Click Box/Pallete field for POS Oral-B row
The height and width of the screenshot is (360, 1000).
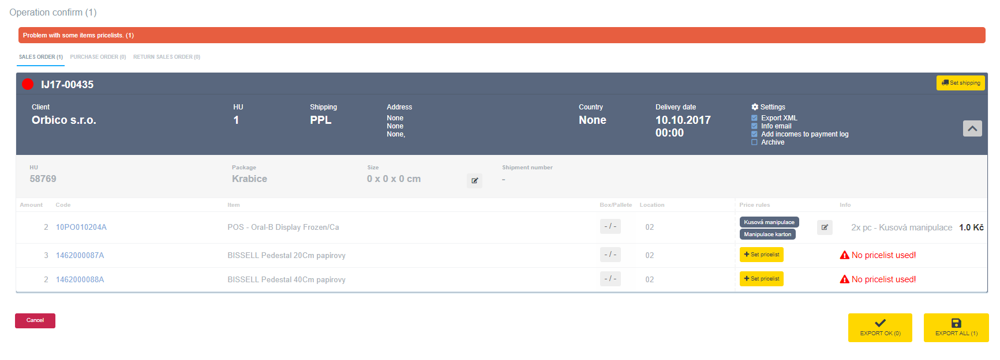(610, 226)
